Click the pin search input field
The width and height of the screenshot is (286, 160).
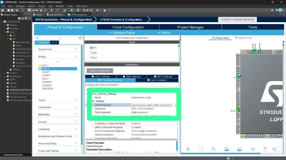coord(280,149)
